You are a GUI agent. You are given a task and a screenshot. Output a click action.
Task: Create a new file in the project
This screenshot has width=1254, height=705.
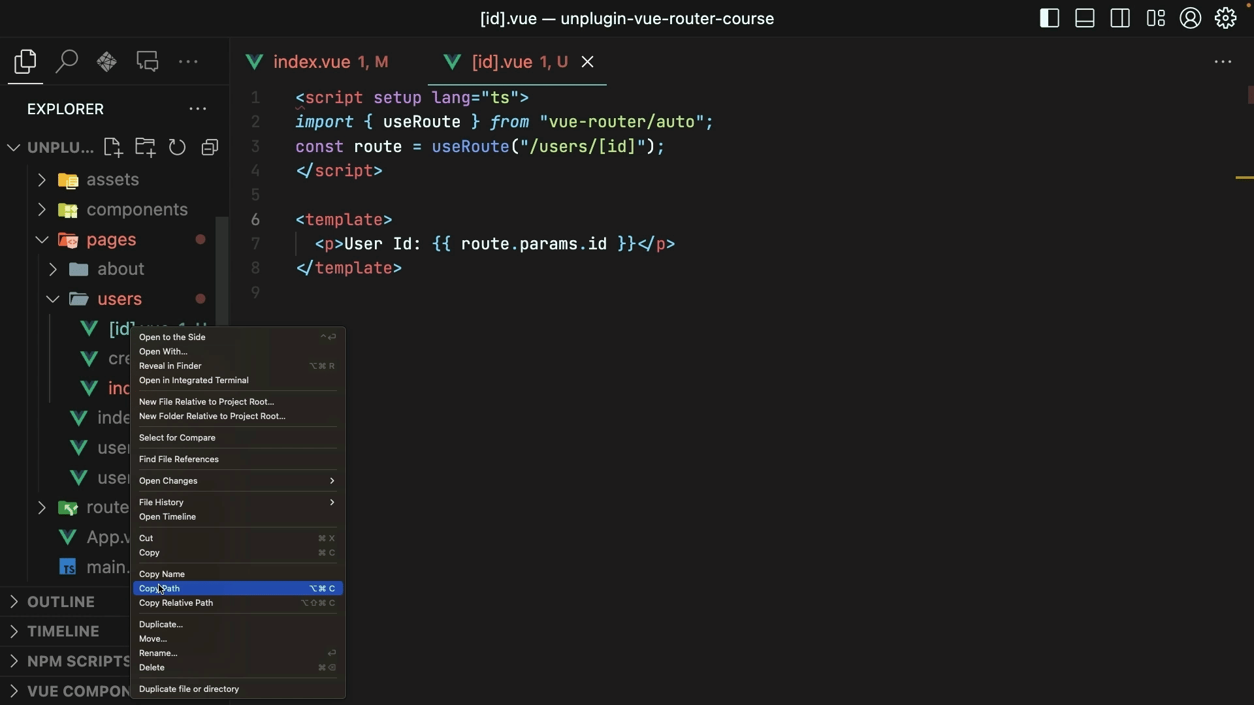113,148
